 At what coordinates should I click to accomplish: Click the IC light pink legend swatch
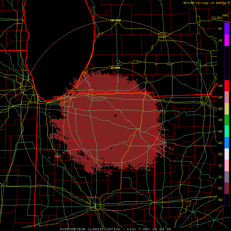(227, 166)
